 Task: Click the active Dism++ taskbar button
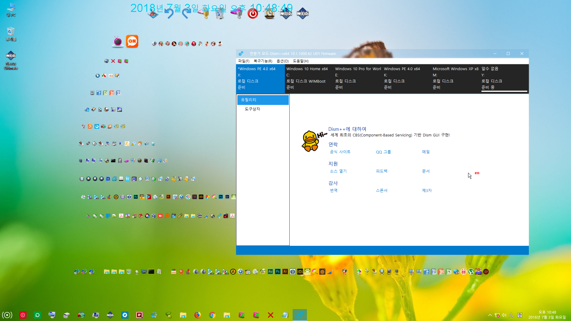click(300, 315)
